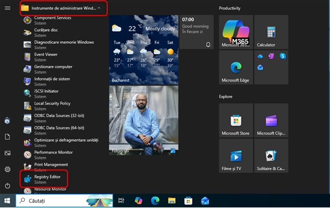Open Settings gear in Start sidebar
Viewport: 330px width, 208px height.
pos(8,169)
